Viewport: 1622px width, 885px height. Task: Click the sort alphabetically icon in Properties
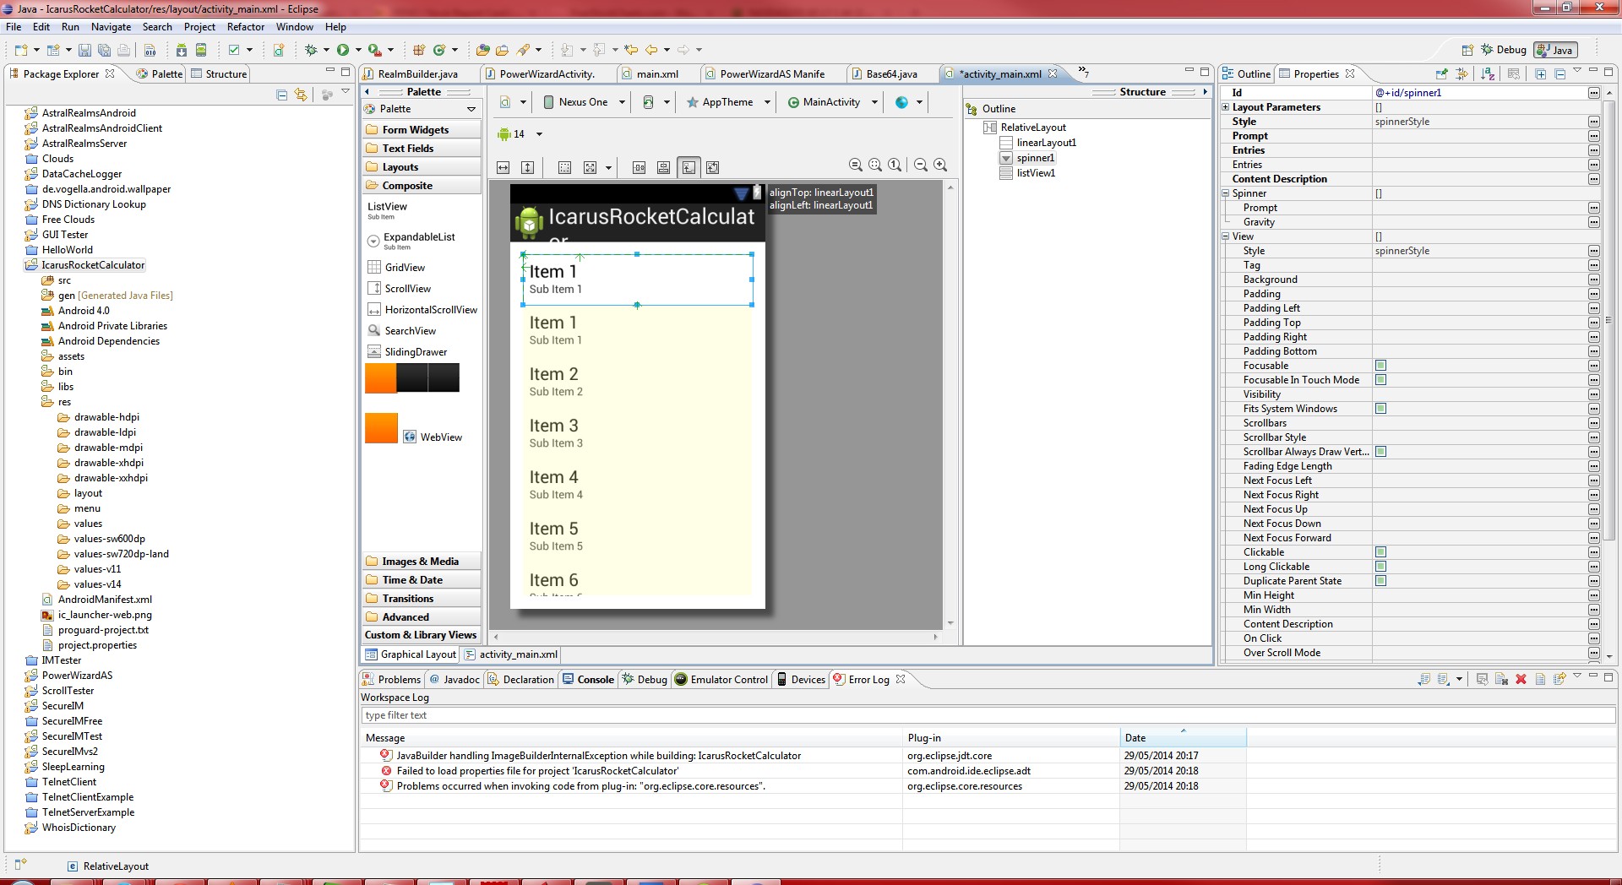pyautogui.click(x=1488, y=74)
